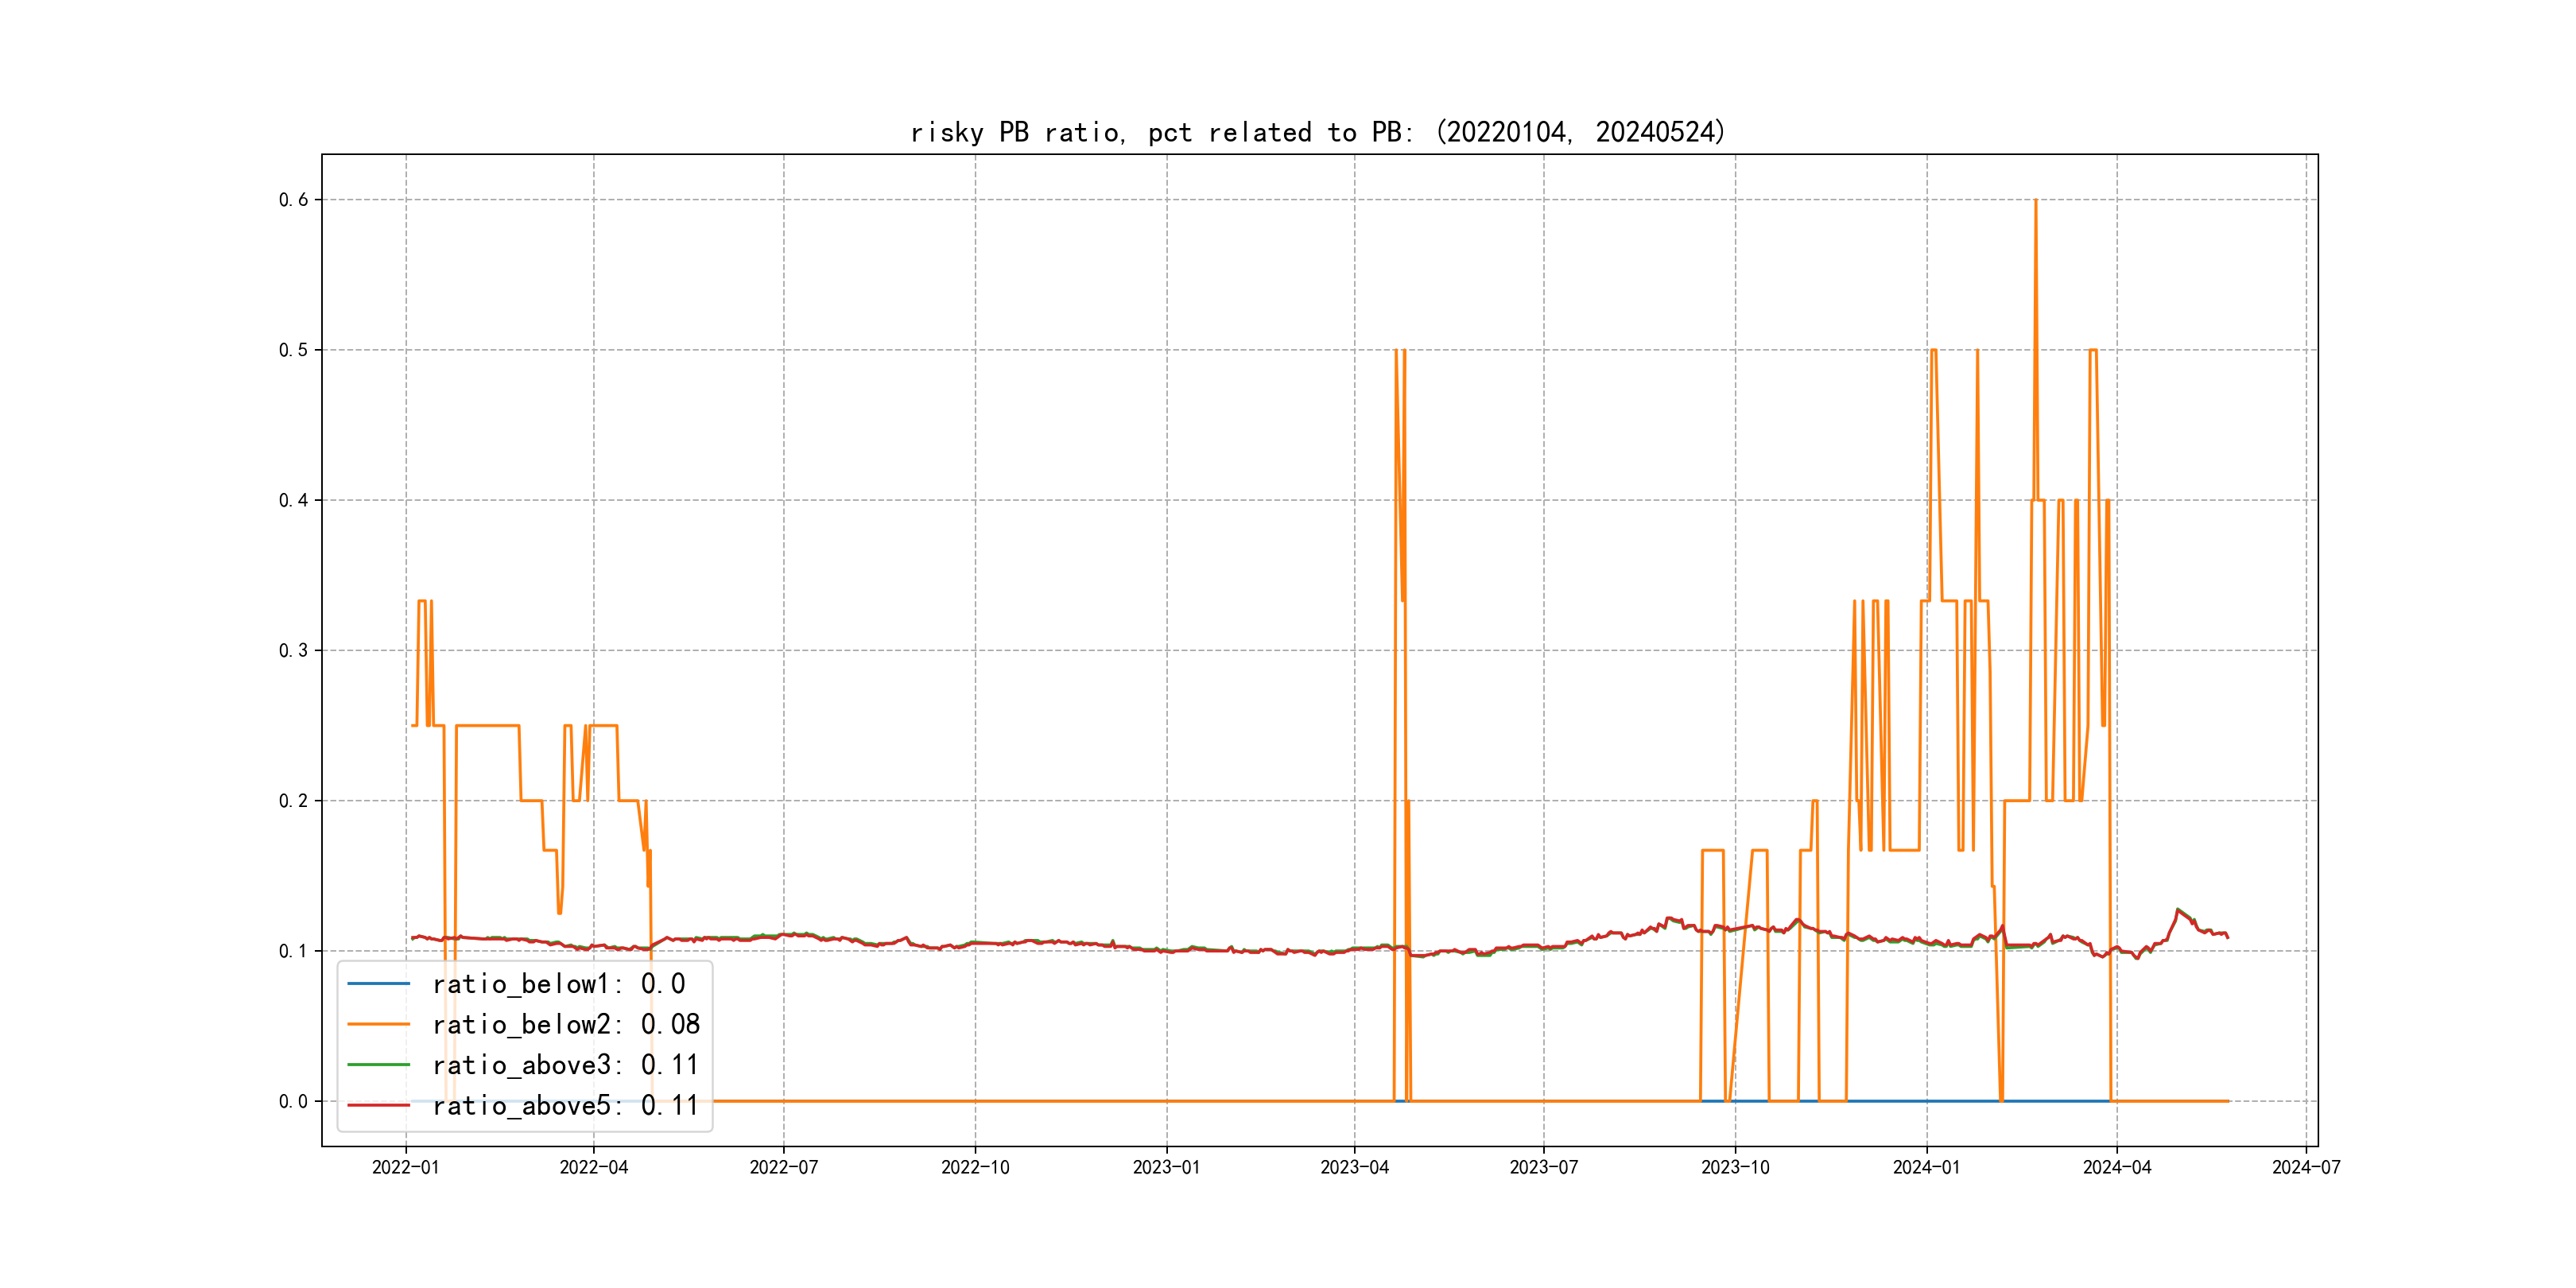Click the red ratio_above5 legend line sample

click(378, 1106)
